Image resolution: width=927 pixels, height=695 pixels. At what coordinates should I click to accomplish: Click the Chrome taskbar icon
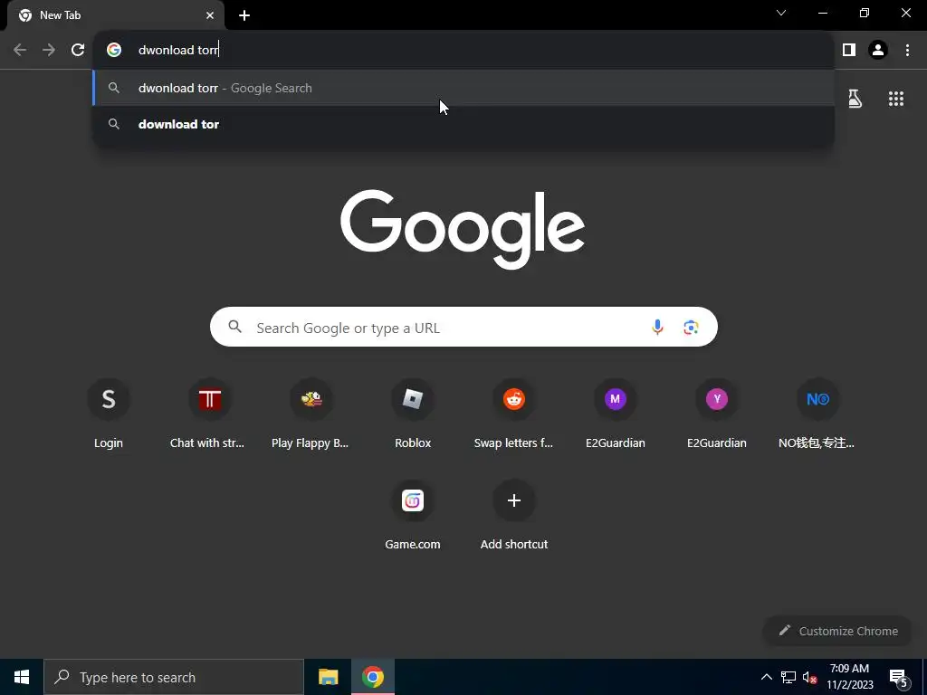pos(373,677)
